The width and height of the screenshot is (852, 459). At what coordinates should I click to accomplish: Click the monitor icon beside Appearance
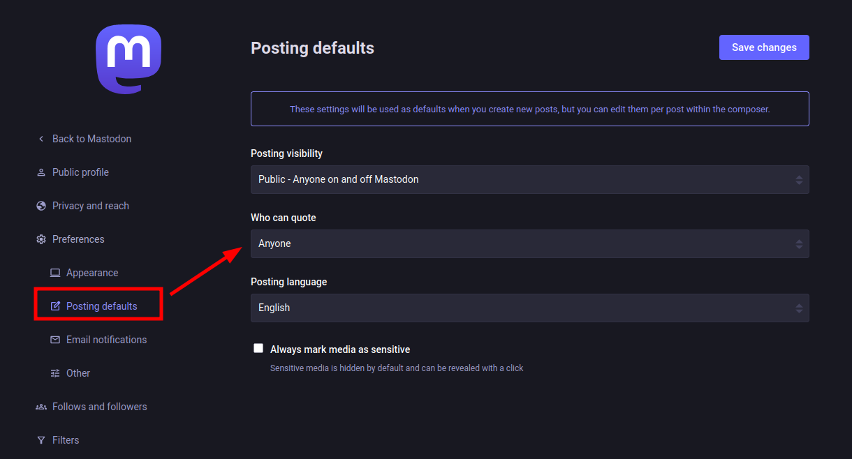[x=55, y=273]
